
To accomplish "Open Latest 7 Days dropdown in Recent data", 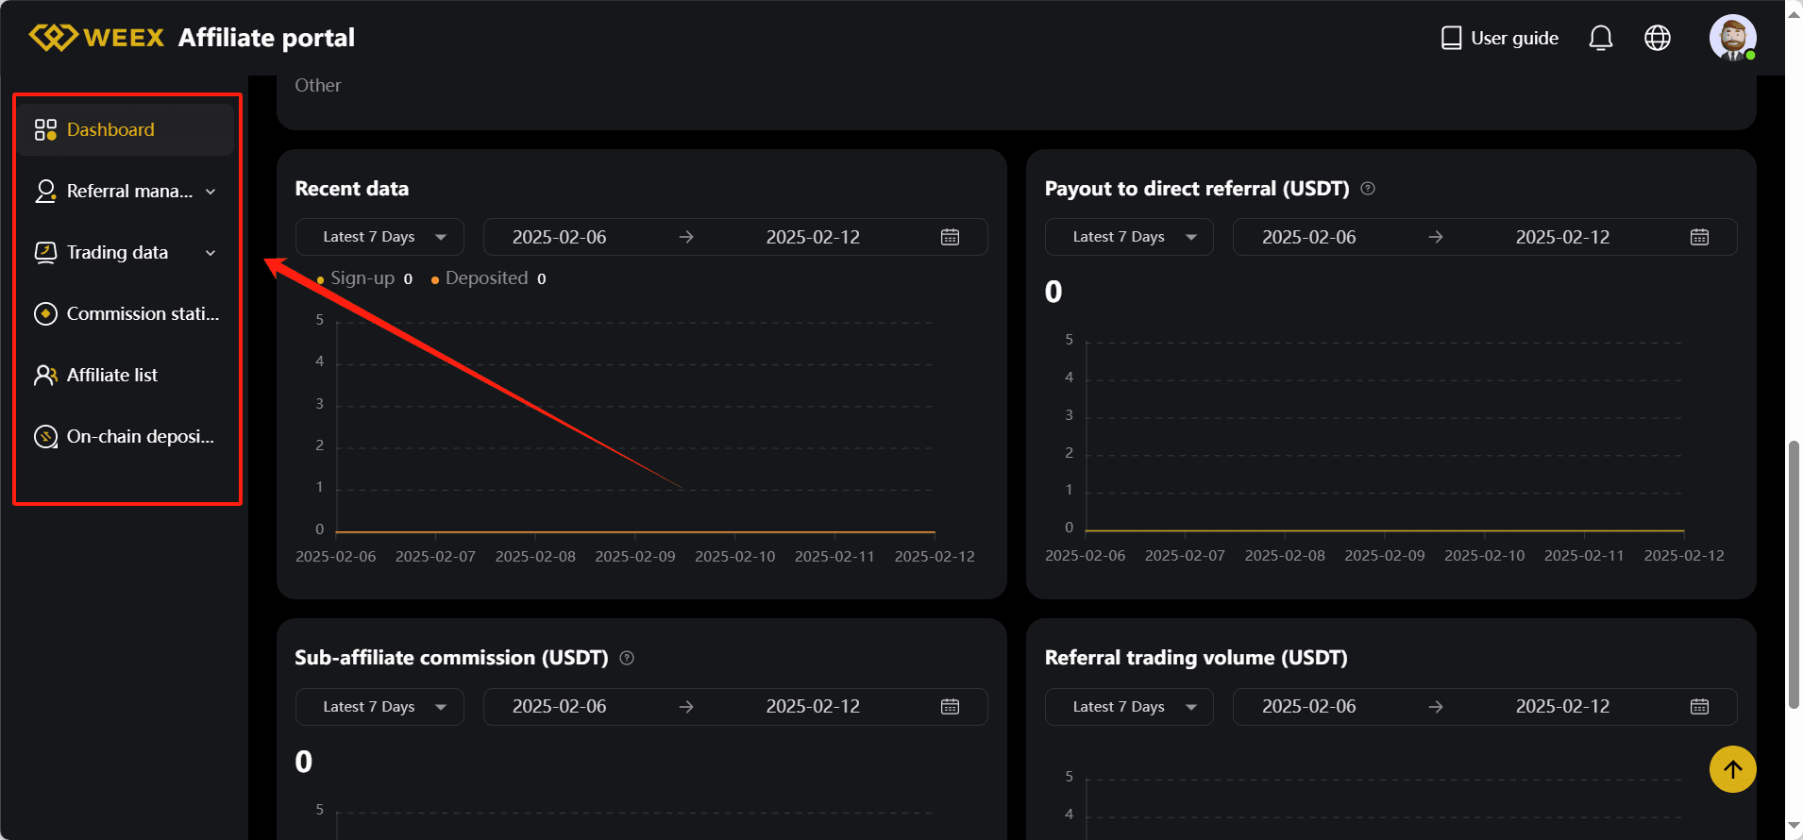I will click(x=379, y=237).
